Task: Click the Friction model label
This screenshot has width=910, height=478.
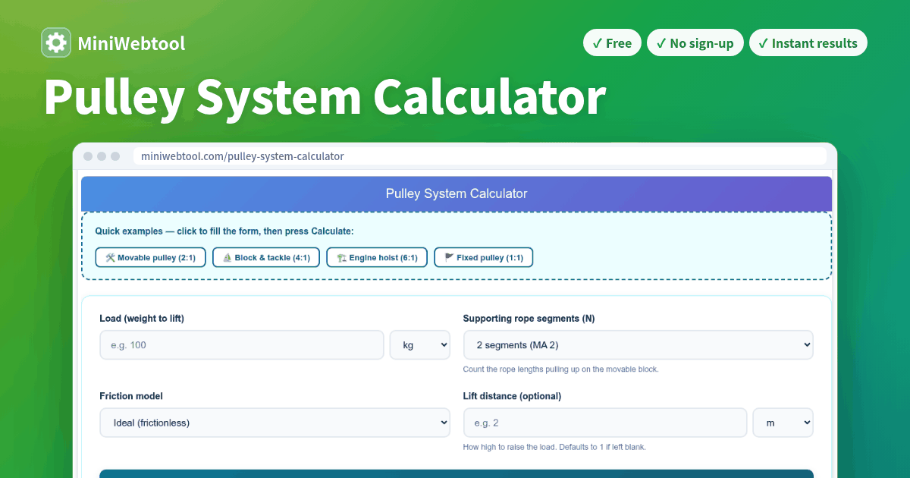Action: (x=131, y=396)
